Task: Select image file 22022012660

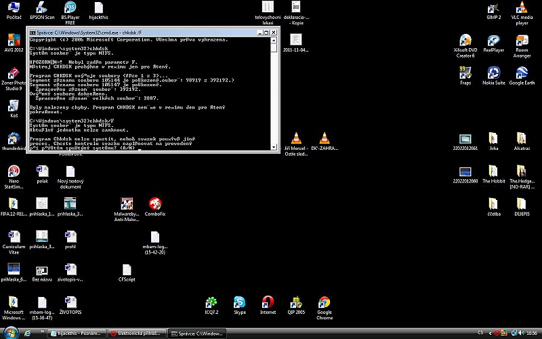Action: [465, 174]
